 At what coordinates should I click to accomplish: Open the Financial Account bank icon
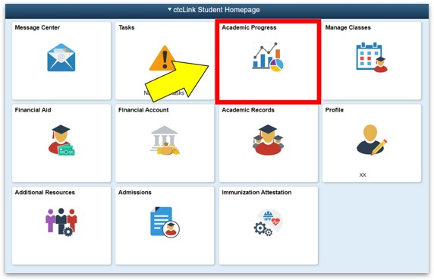click(165, 140)
